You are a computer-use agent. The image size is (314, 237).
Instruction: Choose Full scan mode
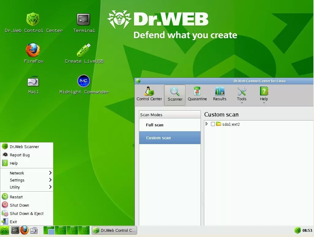(170, 125)
